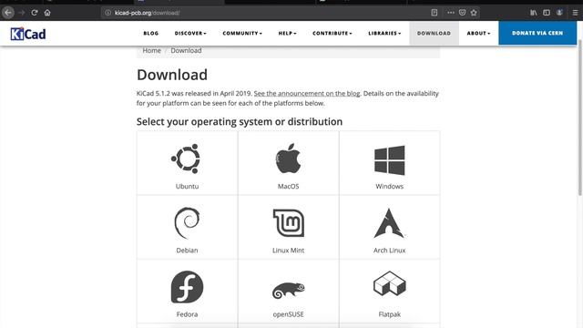Go back with browser back arrow
Screen dimensions: 583x328
tap(8, 13)
